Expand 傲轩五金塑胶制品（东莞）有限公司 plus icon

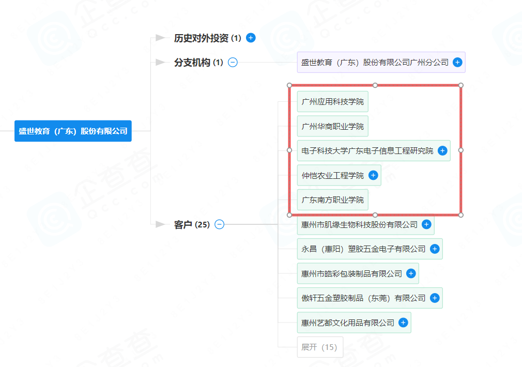[x=435, y=298]
